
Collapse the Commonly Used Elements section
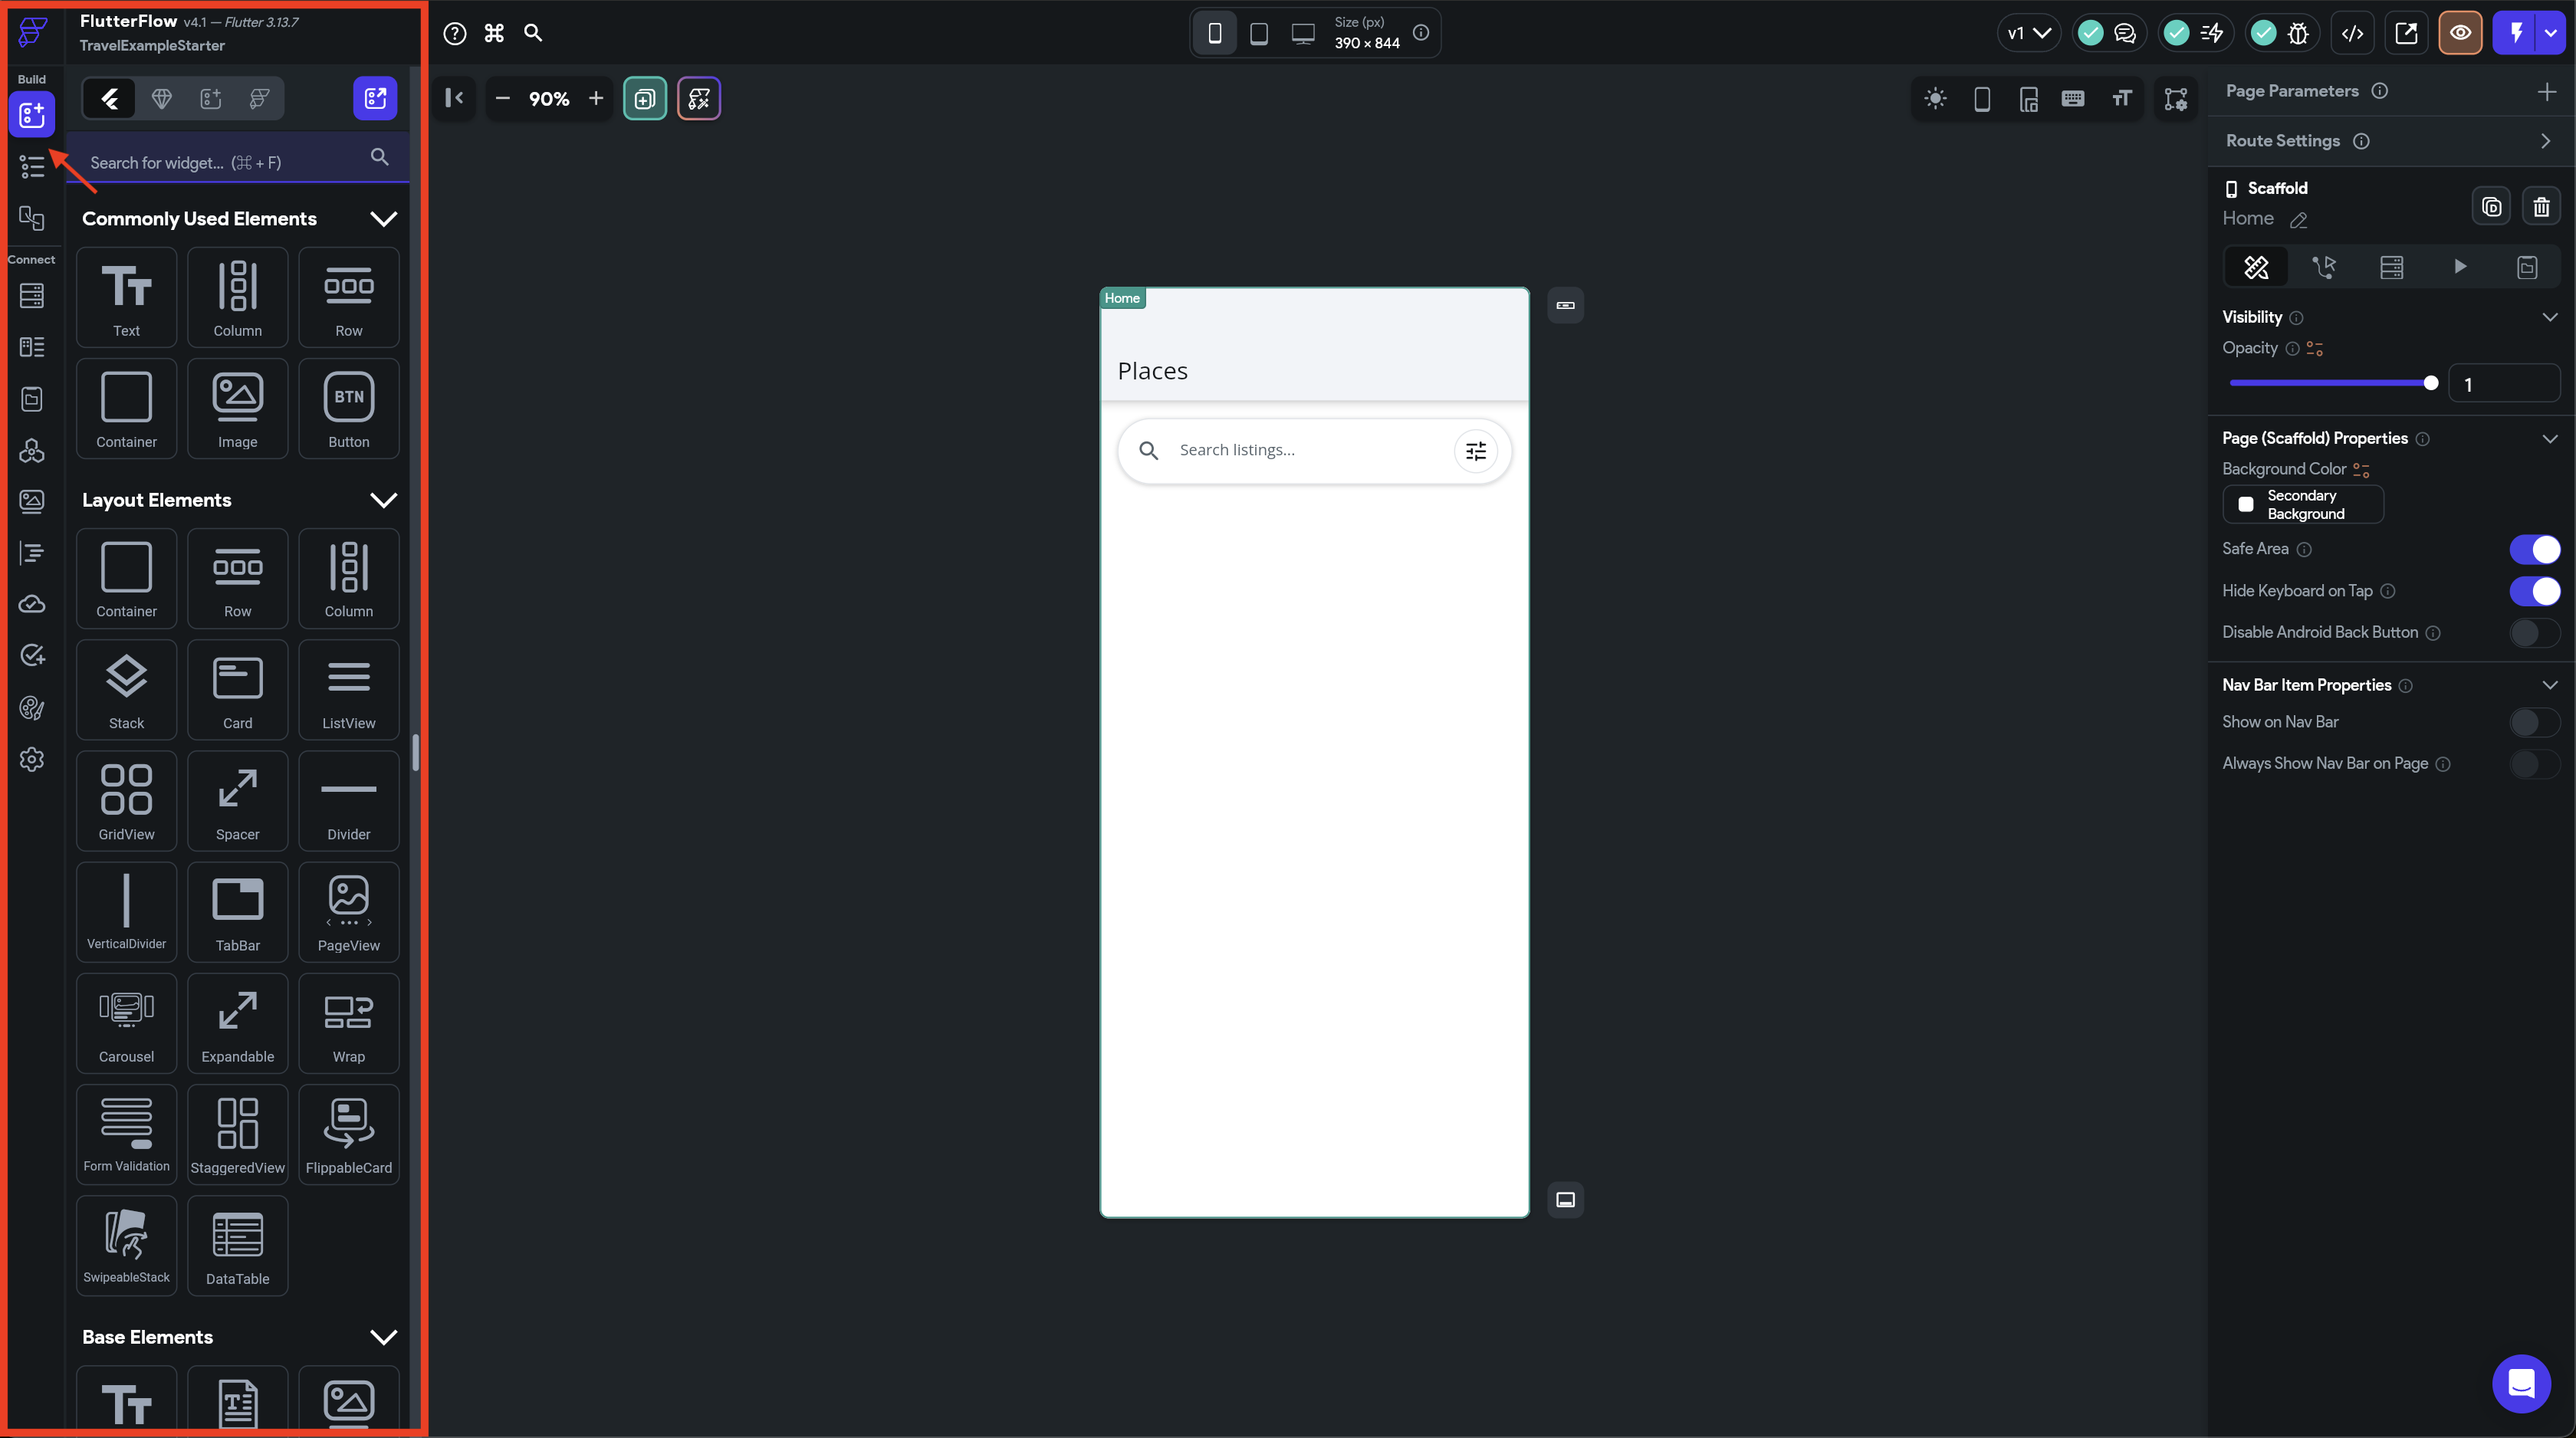383,219
